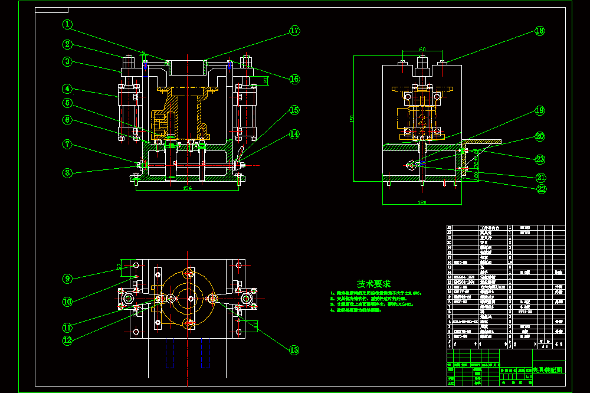Click the first technical requirement line

pos(376,293)
